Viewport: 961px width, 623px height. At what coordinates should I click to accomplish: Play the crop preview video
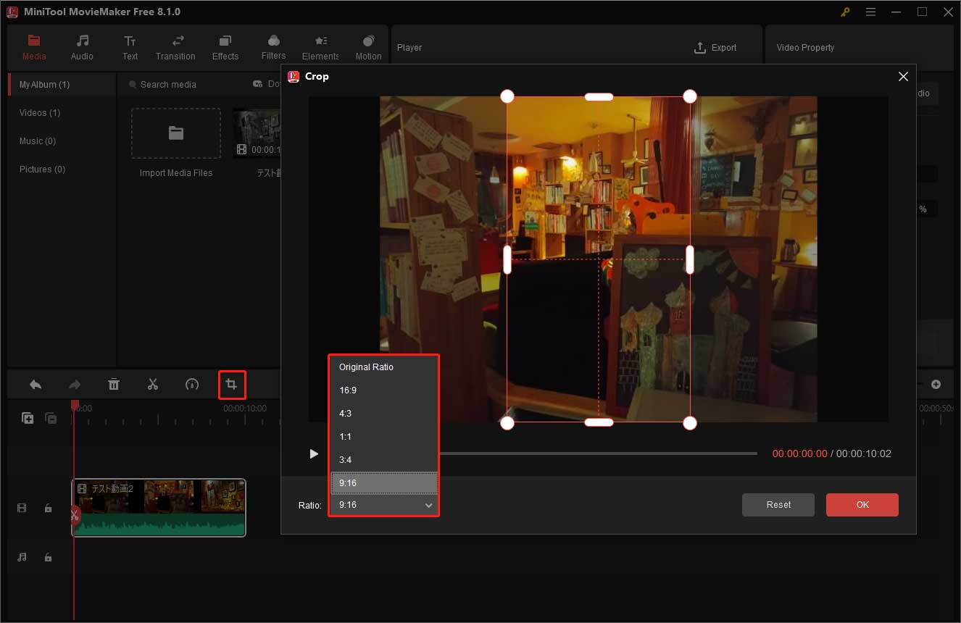pyautogui.click(x=314, y=453)
